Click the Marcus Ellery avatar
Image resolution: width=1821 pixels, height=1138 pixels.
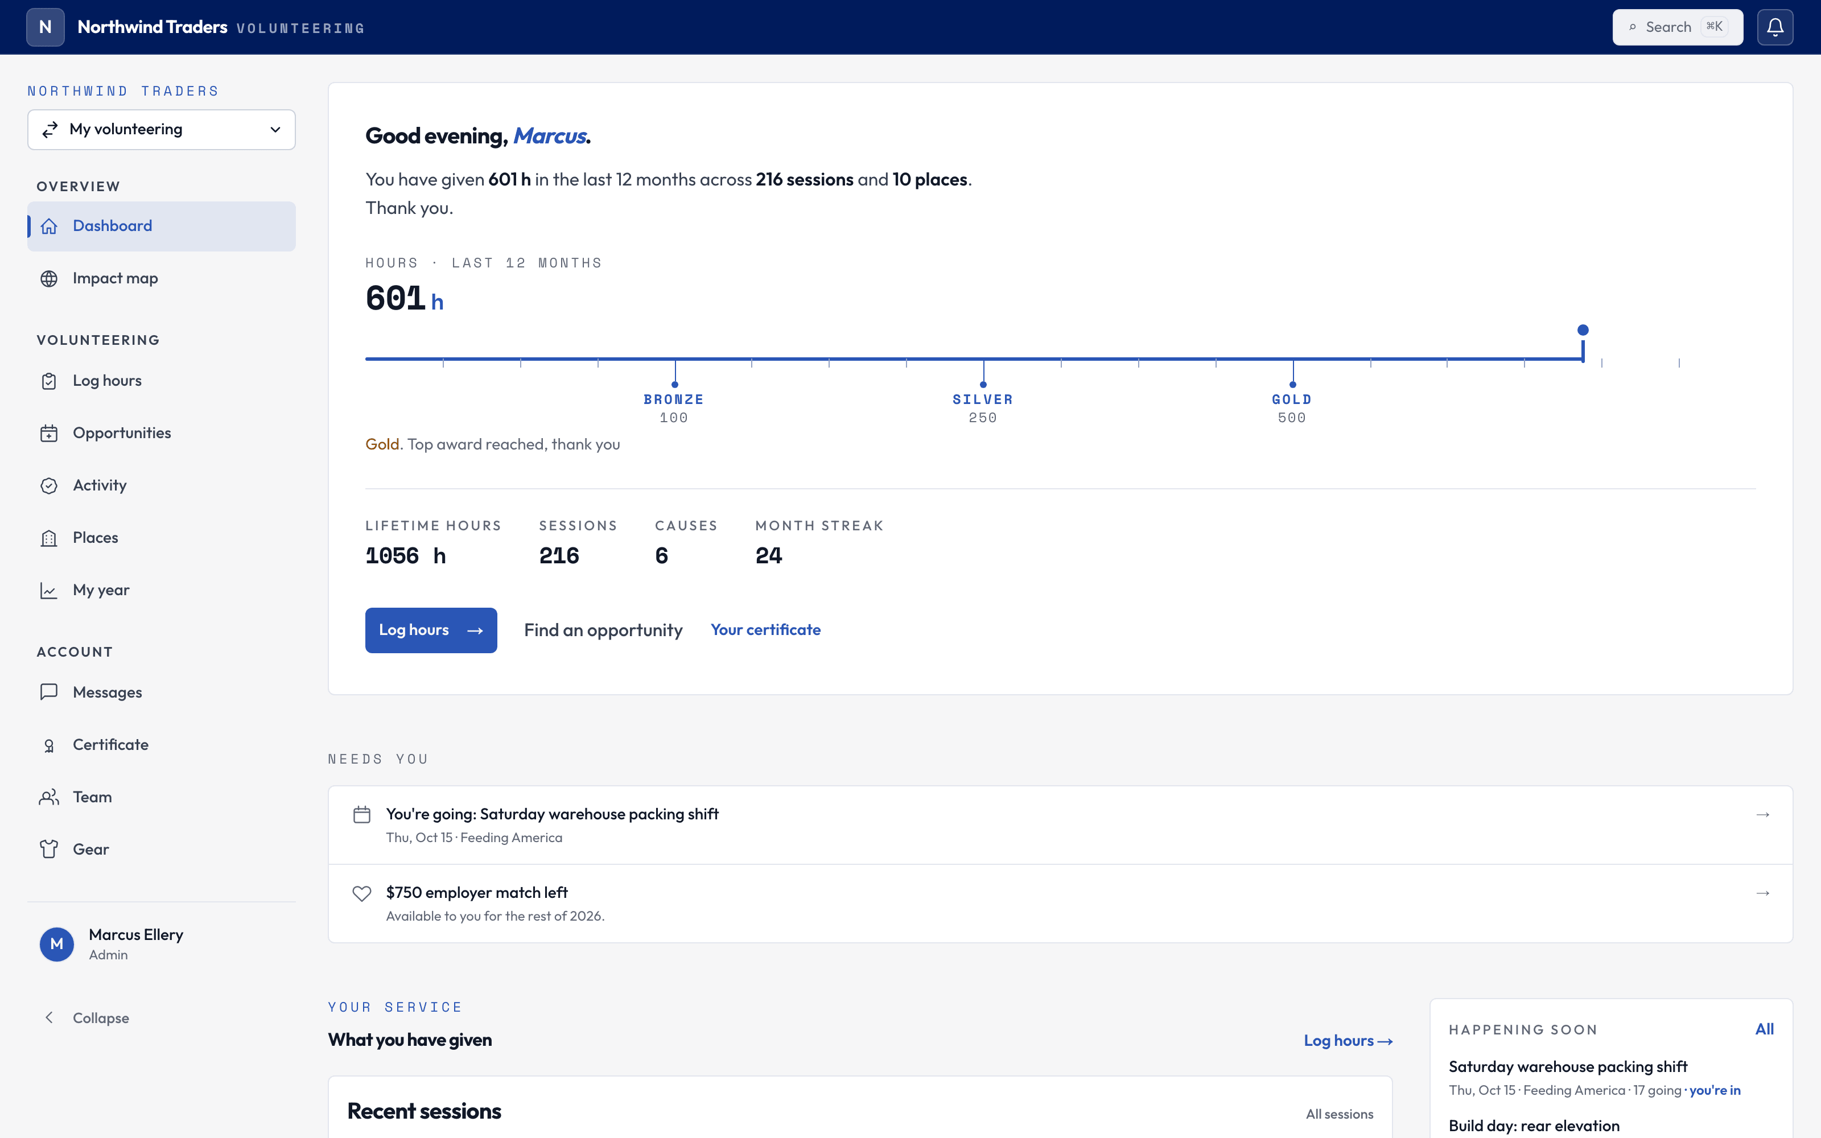(56, 944)
